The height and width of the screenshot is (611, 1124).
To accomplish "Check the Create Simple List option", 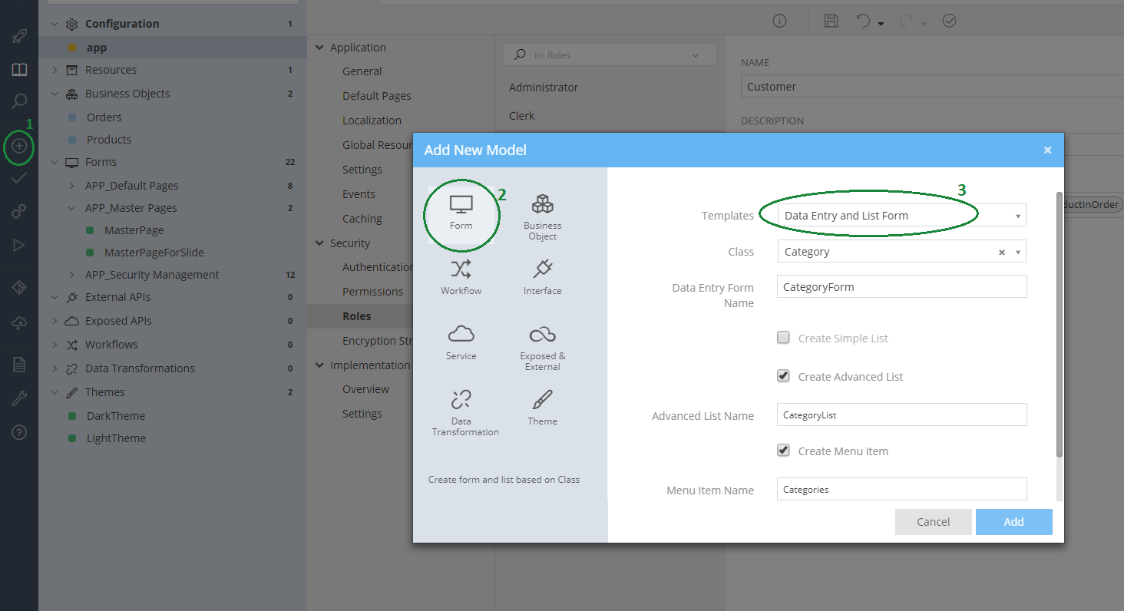I will (x=783, y=337).
